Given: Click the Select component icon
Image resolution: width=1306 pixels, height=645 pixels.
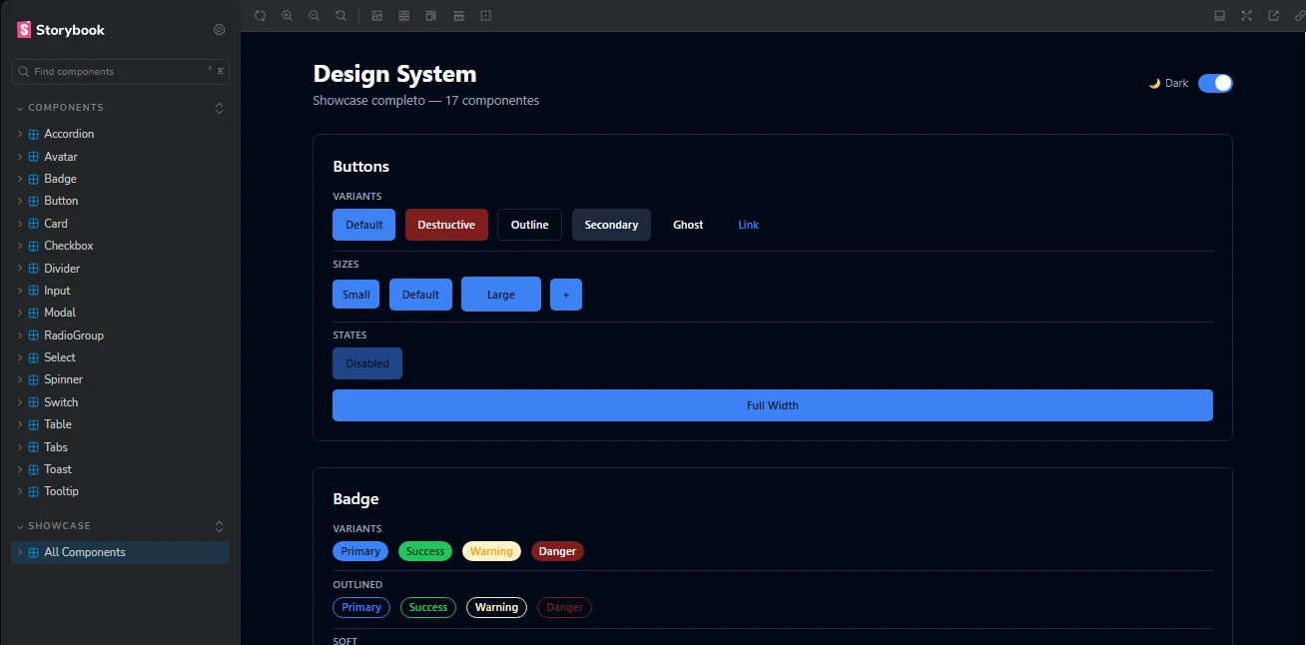Looking at the screenshot, I should click(x=34, y=357).
